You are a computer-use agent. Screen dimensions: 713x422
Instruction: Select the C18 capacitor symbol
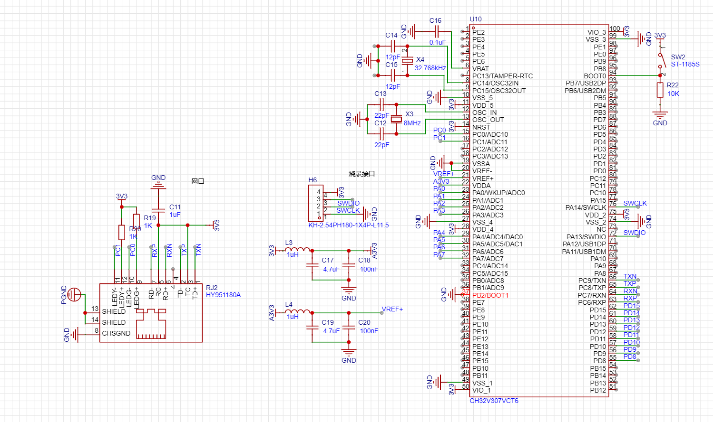tap(349, 265)
